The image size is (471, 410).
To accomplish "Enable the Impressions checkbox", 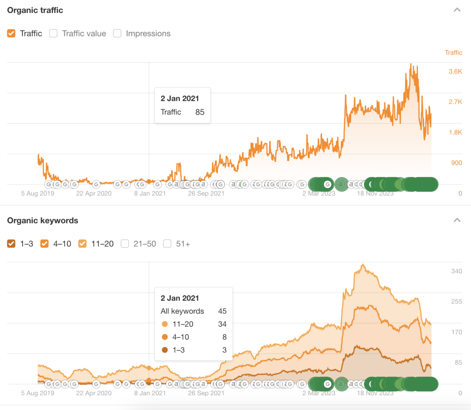I will [x=117, y=34].
